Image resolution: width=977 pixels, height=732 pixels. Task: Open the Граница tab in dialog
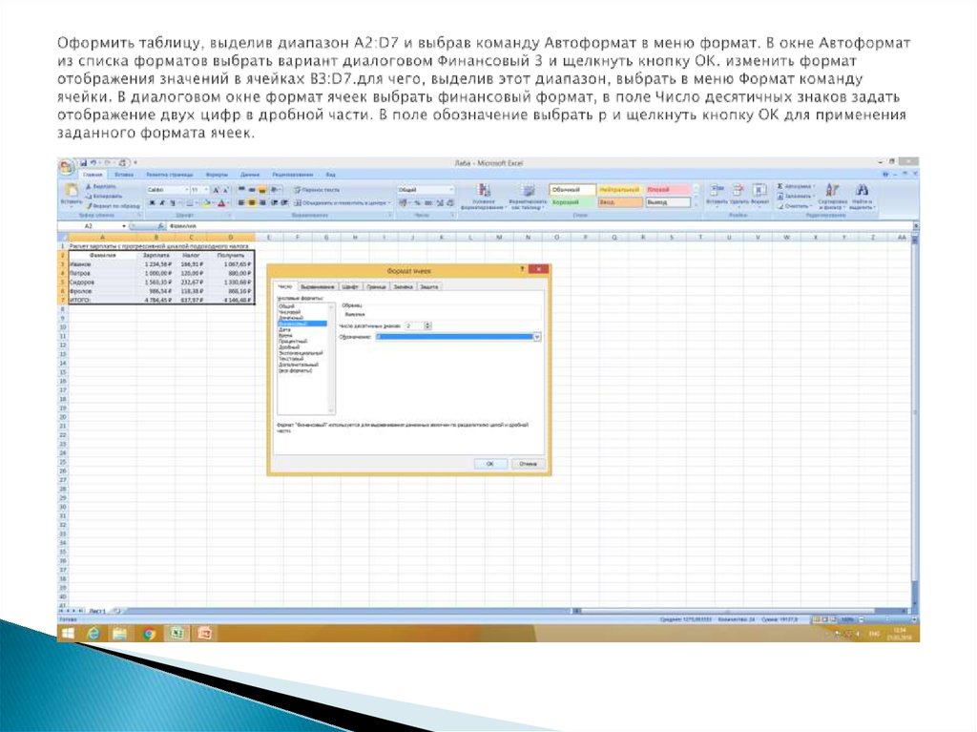(376, 287)
